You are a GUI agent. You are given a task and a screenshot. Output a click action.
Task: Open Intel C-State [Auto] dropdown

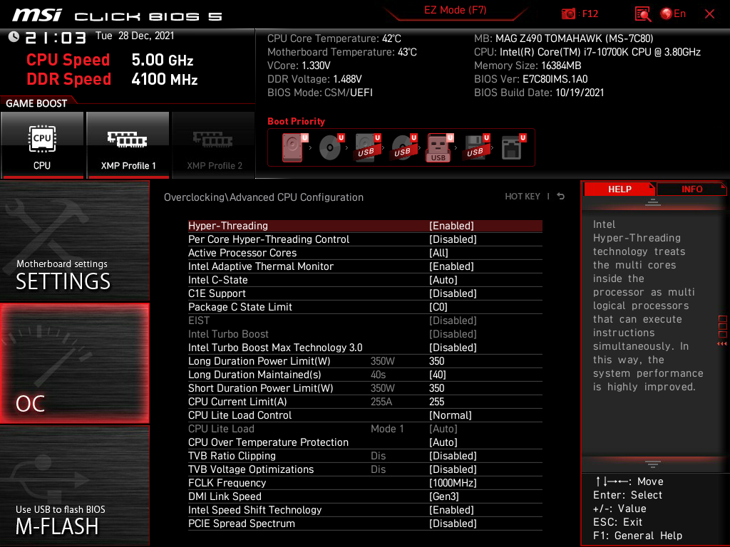pyautogui.click(x=365, y=279)
